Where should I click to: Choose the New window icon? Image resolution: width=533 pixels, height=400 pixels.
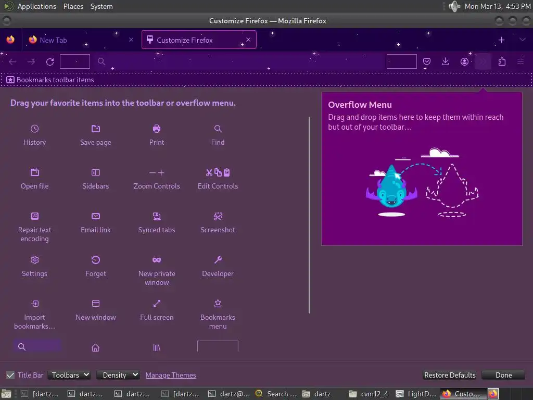96,304
